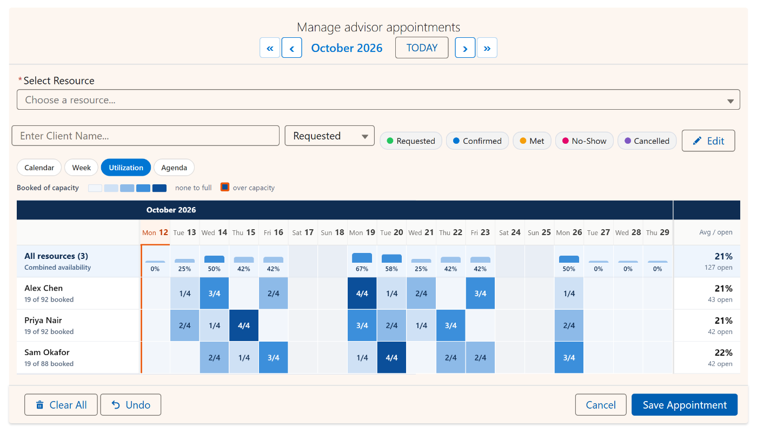Click the over capacity legend swatch
Viewport: 757px width, 427px height.
point(225,188)
